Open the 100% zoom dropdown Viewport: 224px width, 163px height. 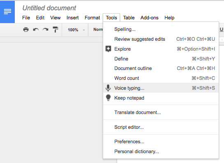76,30
